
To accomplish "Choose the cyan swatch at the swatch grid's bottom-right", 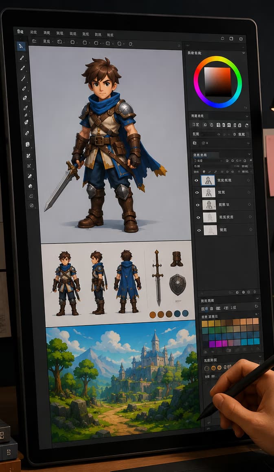I will (x=256, y=341).
